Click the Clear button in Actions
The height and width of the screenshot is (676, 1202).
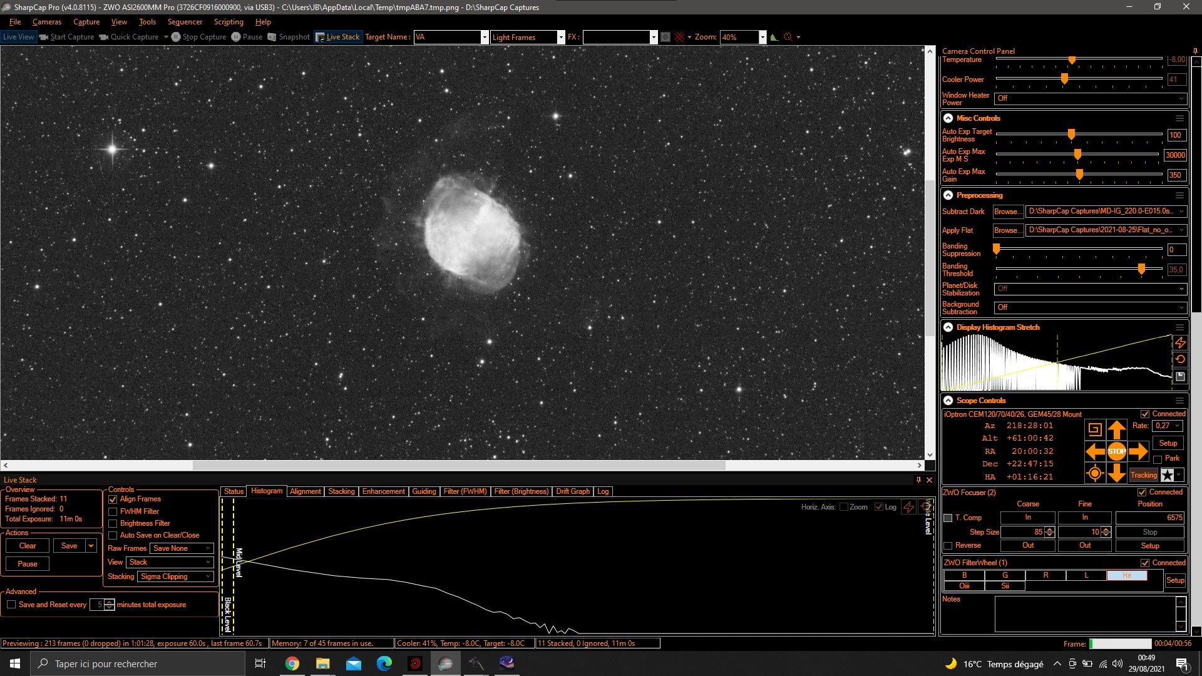point(28,546)
